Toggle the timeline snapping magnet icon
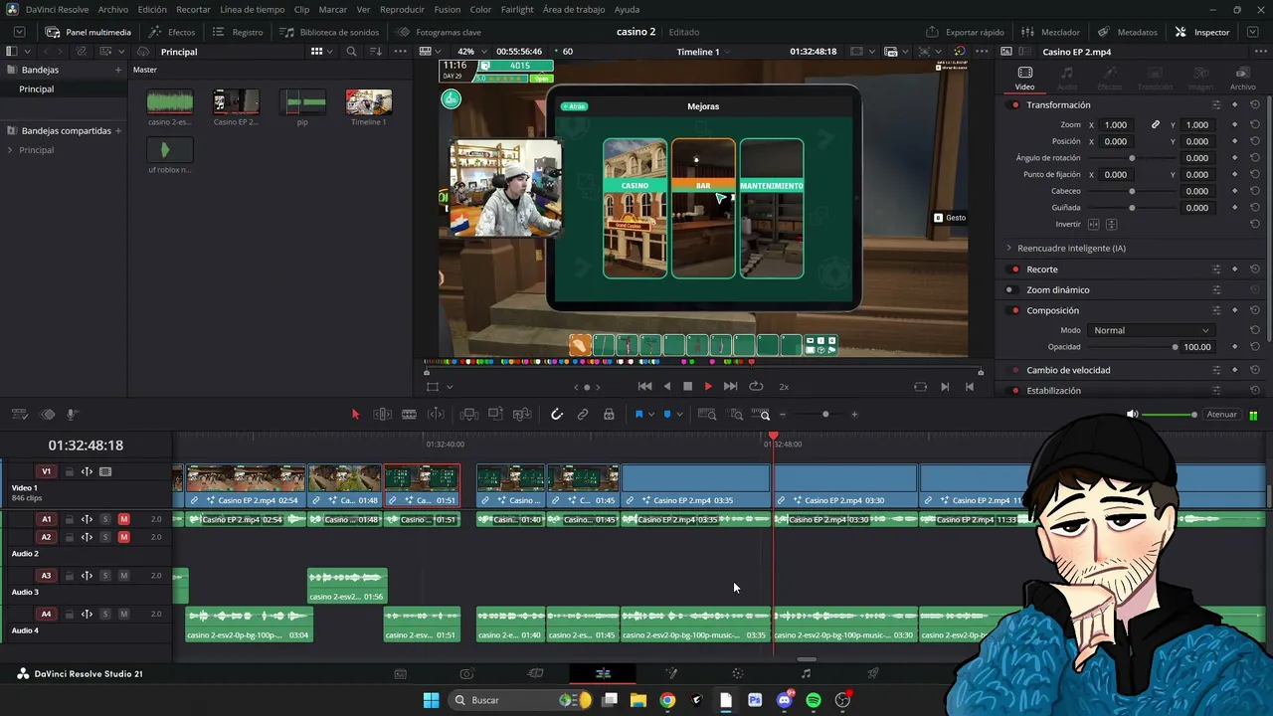 557,415
